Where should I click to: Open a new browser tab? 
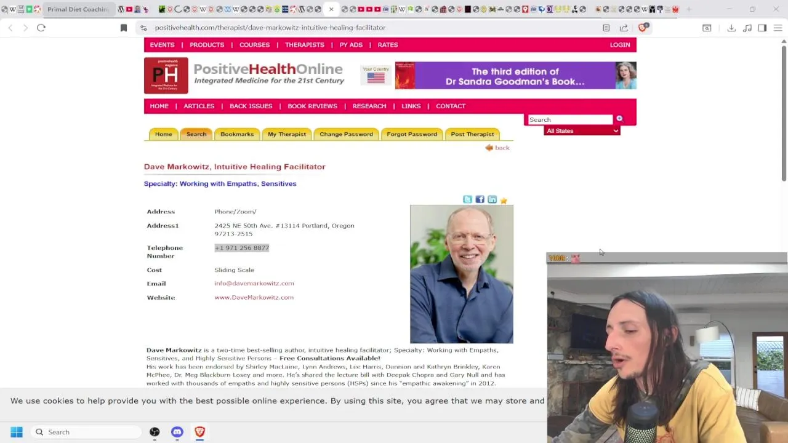pos(689,9)
